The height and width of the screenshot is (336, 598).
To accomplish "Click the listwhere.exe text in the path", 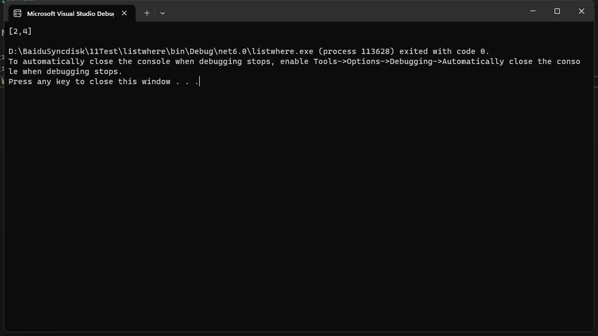I will [282, 51].
